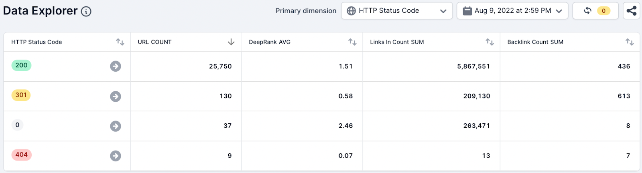Click the green 200 status badge
This screenshot has width=642, height=173.
coord(21,65)
